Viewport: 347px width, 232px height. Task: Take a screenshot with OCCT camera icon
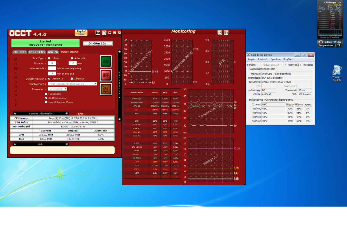(98, 33)
